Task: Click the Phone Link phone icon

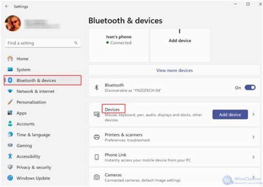Action: pyautogui.click(x=96, y=157)
